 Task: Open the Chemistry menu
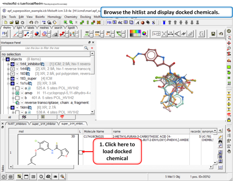click(71, 17)
